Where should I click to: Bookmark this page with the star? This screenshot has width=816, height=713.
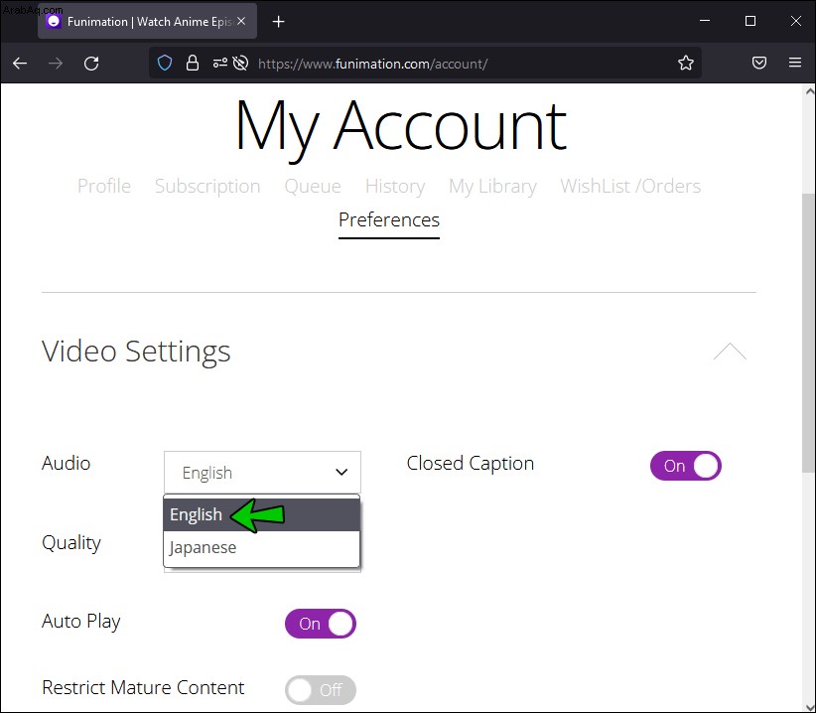[685, 63]
